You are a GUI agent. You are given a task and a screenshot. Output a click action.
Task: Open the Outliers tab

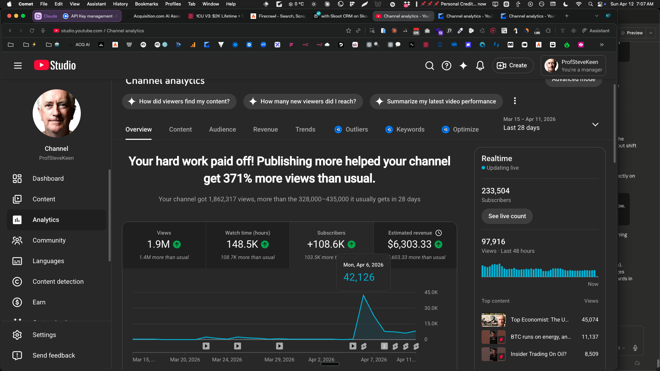tap(351, 130)
